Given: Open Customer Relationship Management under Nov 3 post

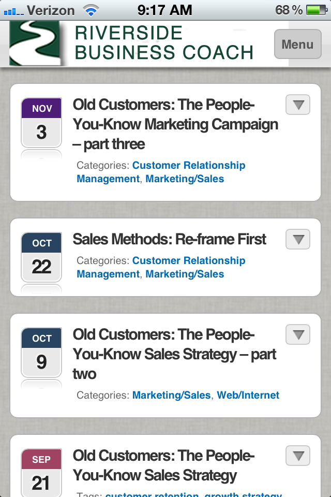Looking at the screenshot, I should click(161, 172).
